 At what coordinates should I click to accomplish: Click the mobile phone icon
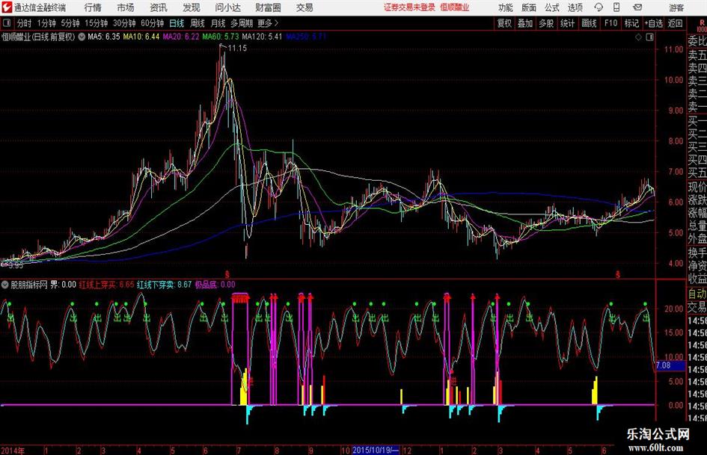click(616, 7)
